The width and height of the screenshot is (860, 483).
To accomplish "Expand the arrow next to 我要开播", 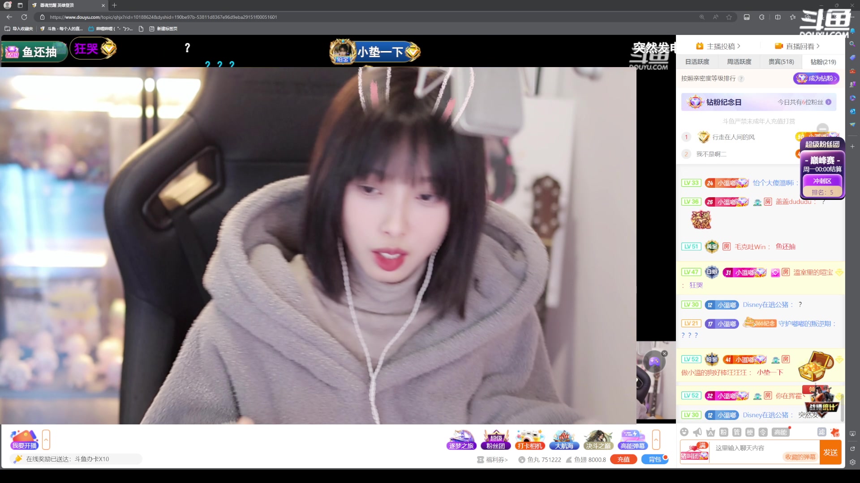I will 46,440.
